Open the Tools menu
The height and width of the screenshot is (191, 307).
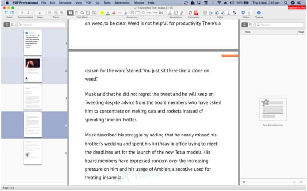pos(107,3)
